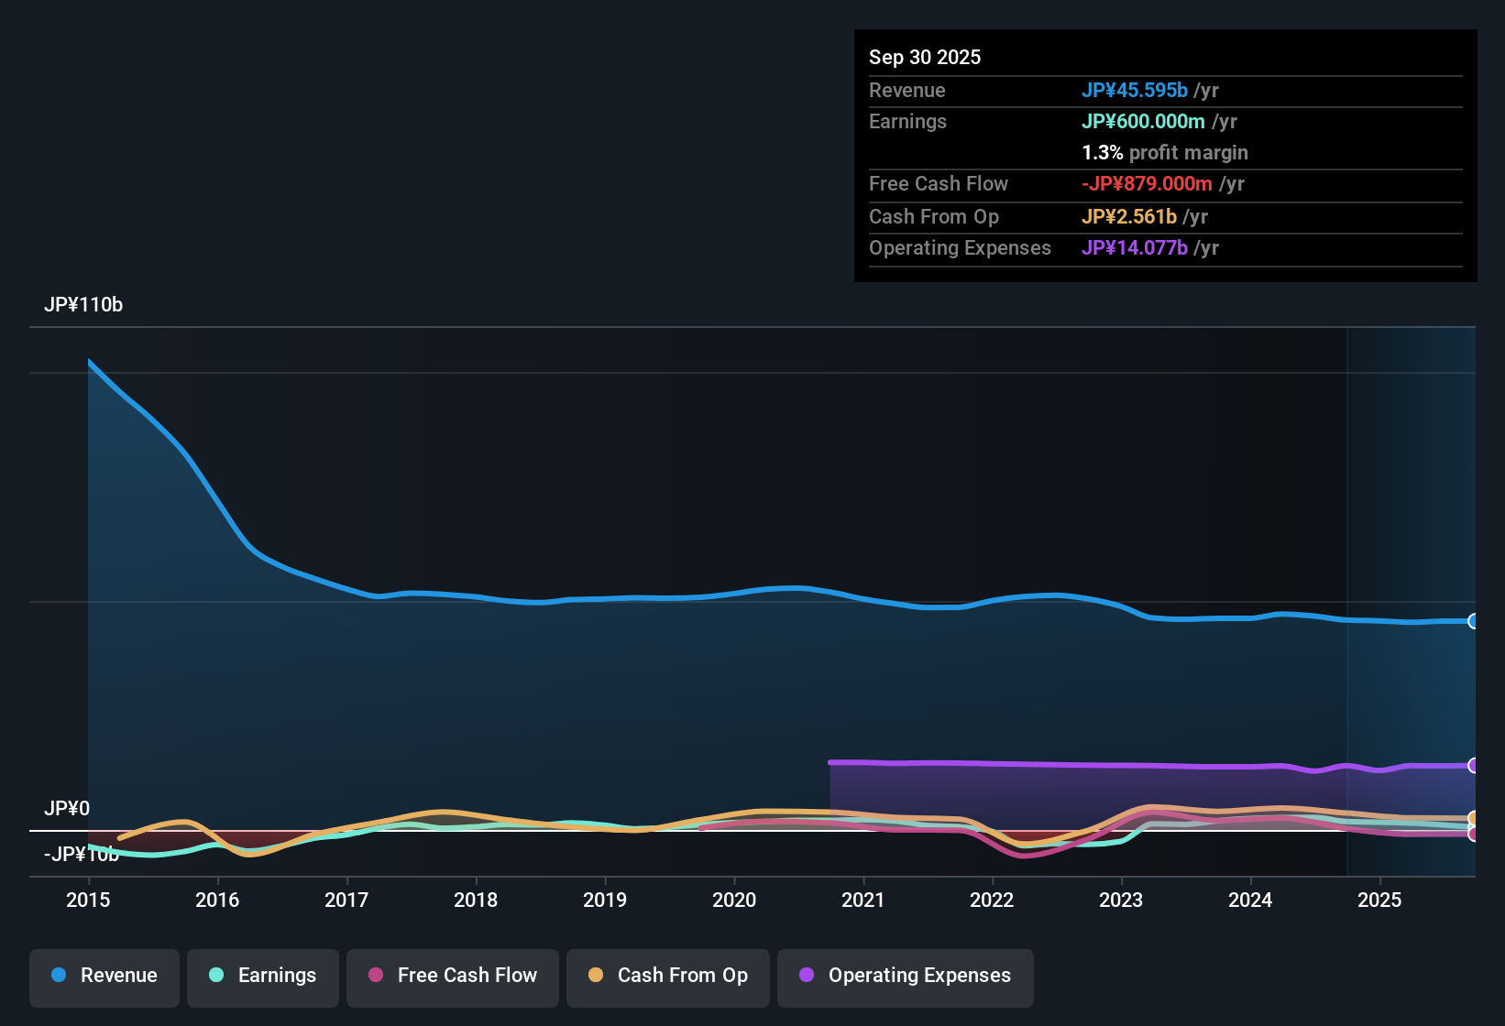
Task: Select the Operating Expenses endpoint marker
Action: point(1474,764)
